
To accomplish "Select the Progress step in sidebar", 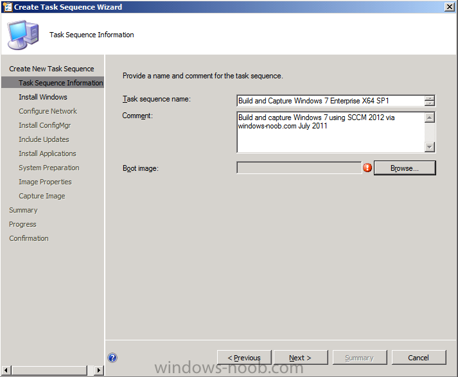I will coord(22,224).
